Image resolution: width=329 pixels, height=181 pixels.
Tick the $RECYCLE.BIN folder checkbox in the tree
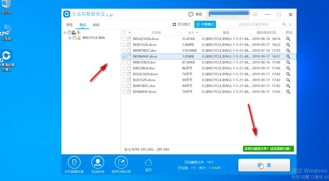pyautogui.click(x=74, y=38)
